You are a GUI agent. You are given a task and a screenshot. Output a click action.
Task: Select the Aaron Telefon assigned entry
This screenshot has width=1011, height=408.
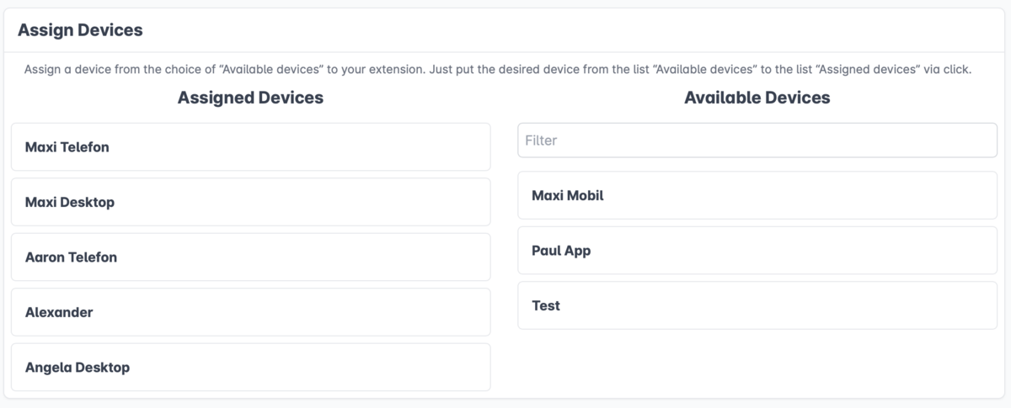[251, 257]
